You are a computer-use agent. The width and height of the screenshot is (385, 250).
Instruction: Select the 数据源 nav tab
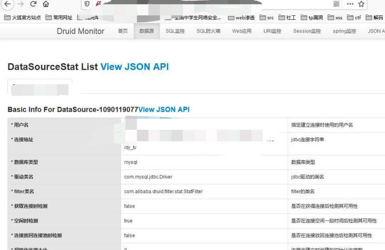tap(146, 31)
